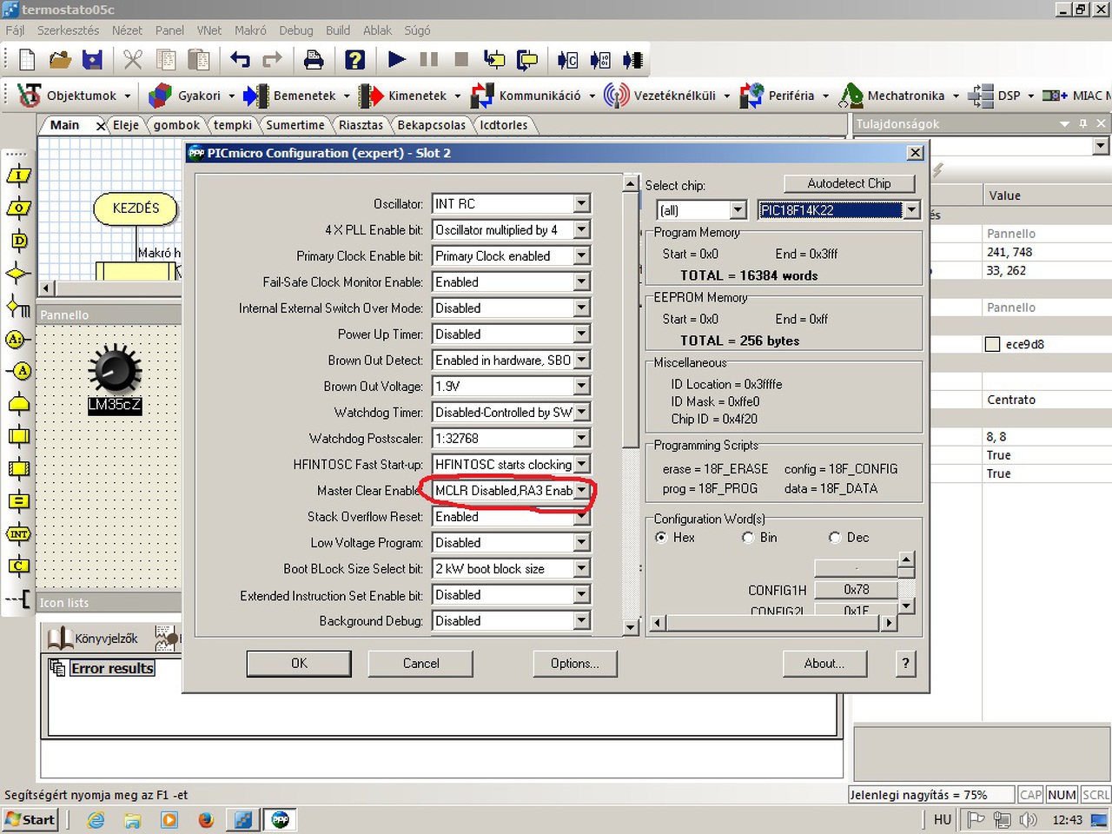1112x834 pixels.
Task: Open the Oscillator dropdown
Action: pyautogui.click(x=582, y=204)
